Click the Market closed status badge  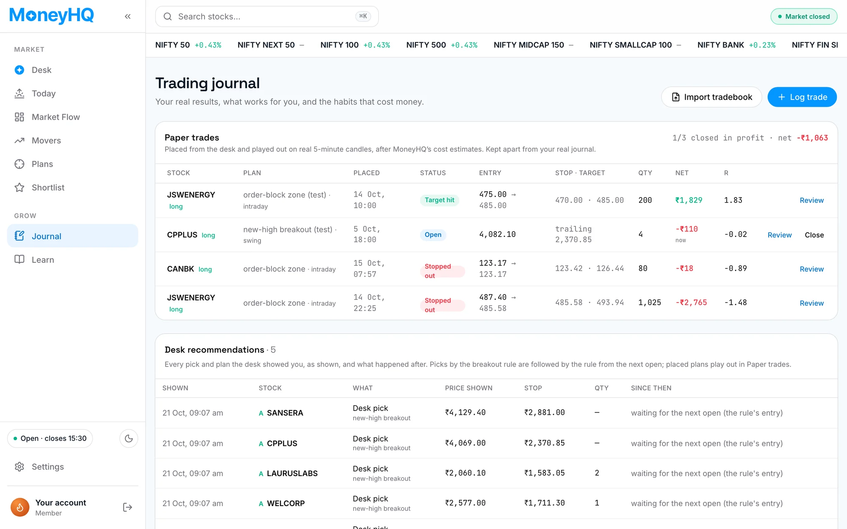coord(803,17)
